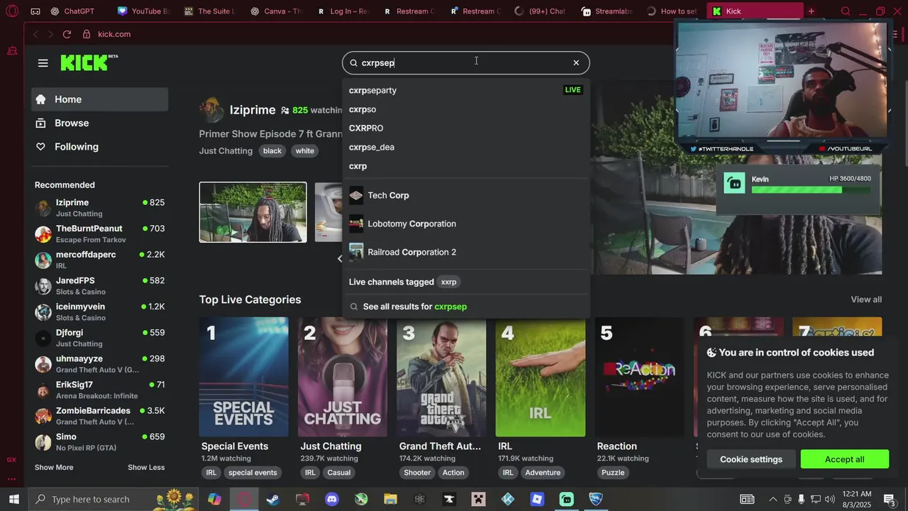View all top live categories
908x511 pixels.
pyautogui.click(x=866, y=300)
